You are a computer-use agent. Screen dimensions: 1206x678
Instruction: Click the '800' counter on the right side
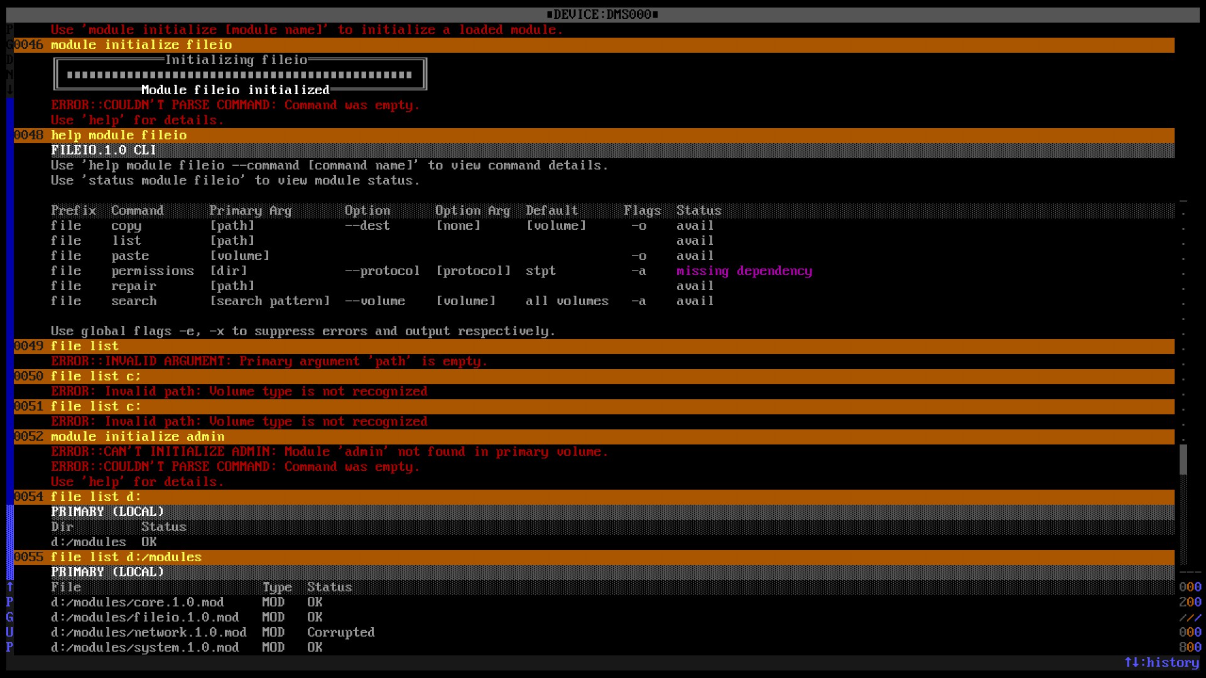pyautogui.click(x=1190, y=647)
